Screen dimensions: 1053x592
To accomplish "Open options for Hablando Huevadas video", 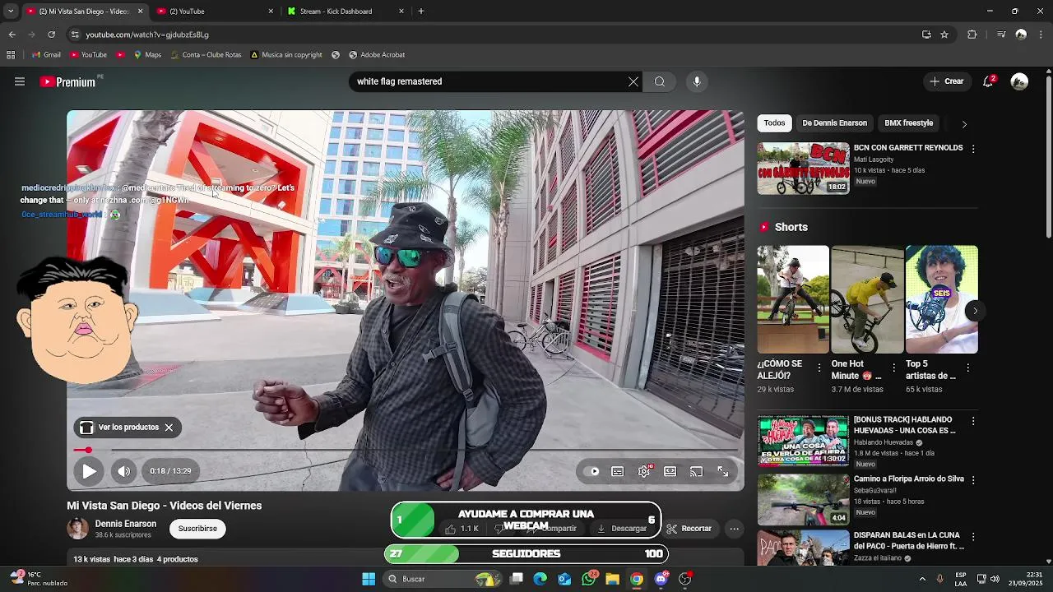I will tap(973, 421).
